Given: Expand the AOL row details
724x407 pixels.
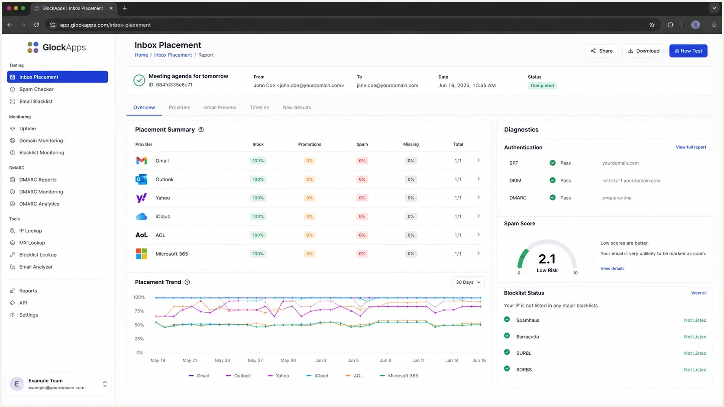Looking at the screenshot, I should coord(478,235).
